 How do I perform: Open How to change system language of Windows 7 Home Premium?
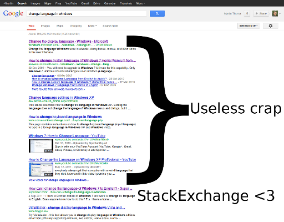[x=82, y=60]
